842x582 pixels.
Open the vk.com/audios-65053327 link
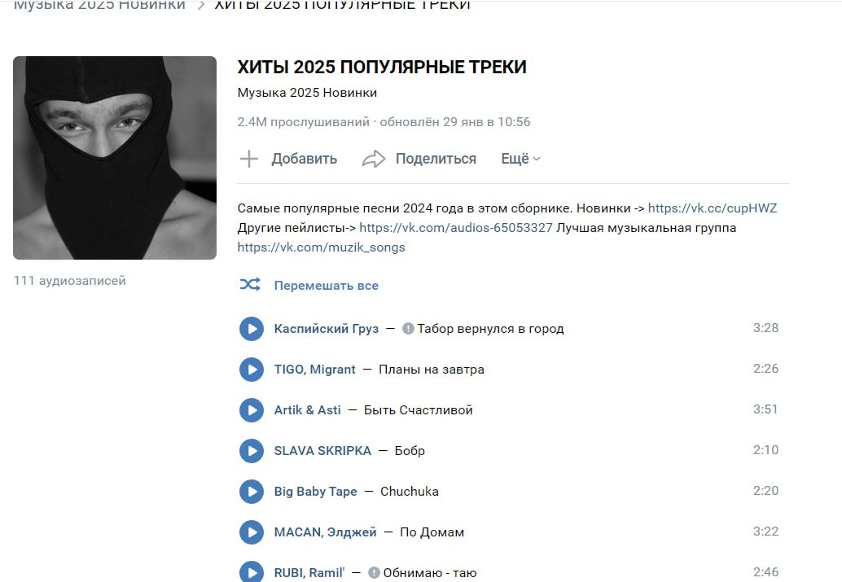[x=456, y=228]
